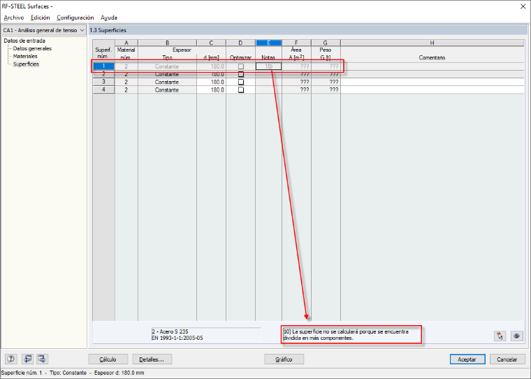Click Constante type cell in row 4

pos(167,90)
